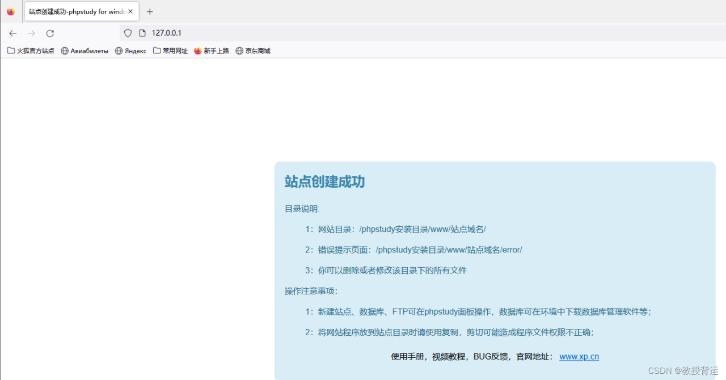Image resolution: width=726 pixels, height=380 pixels.
Task: Open a new tab with plus button
Action: 150,12
